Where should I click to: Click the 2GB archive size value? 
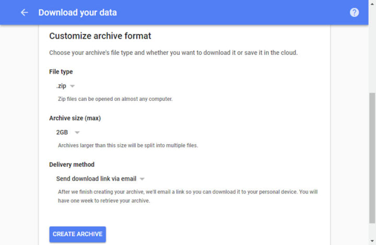(x=62, y=133)
